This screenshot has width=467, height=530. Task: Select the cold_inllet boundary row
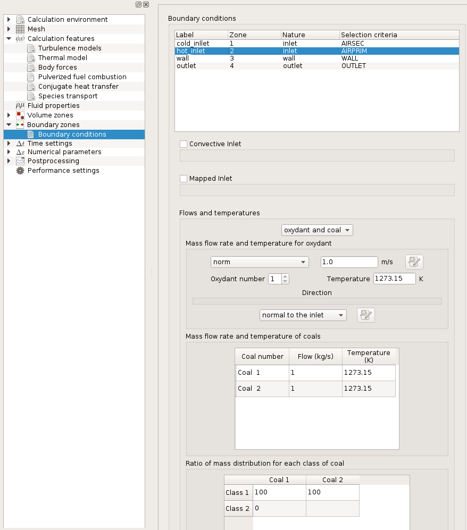(x=317, y=44)
